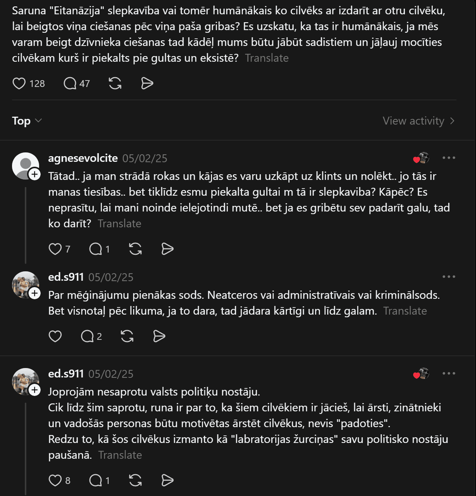Repost agnesevolcite's comment
The image size is (476, 496).
pyautogui.click(x=135, y=249)
